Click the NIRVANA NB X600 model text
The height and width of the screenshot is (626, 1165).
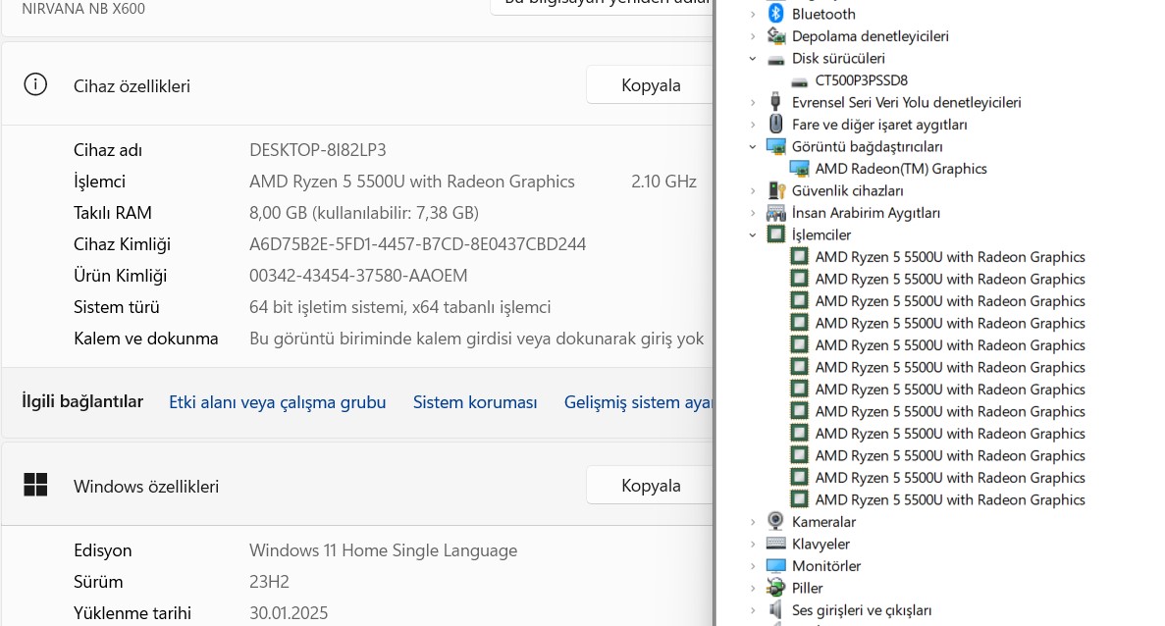pos(83,9)
